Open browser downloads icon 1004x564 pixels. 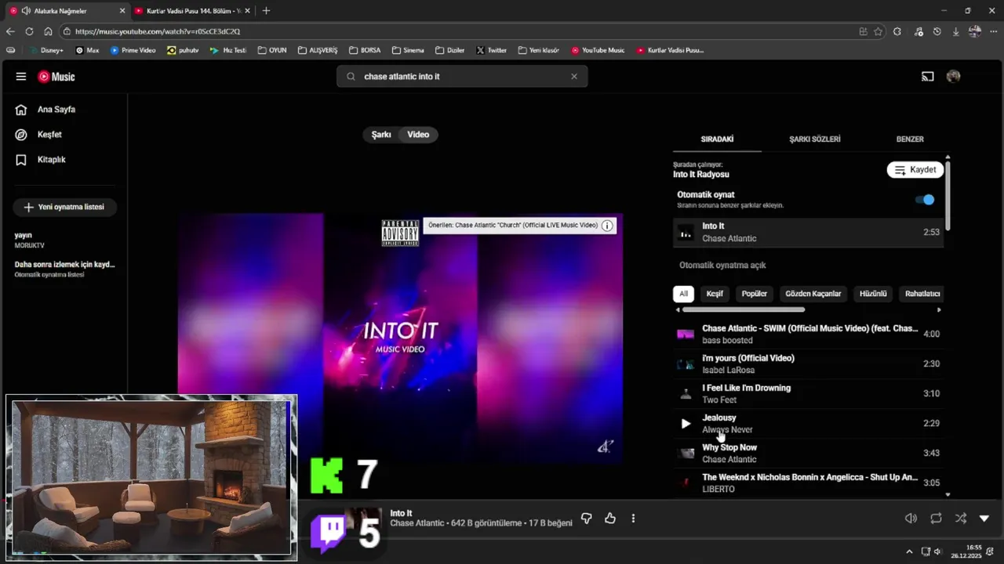click(x=955, y=31)
